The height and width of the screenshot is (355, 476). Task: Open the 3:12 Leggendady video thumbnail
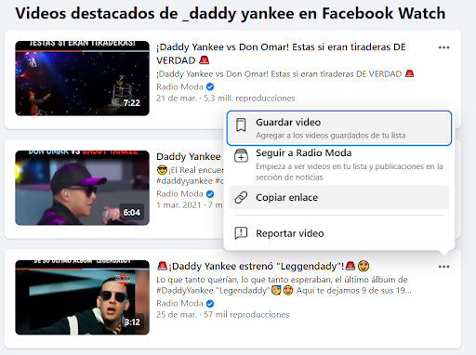pos(82,297)
